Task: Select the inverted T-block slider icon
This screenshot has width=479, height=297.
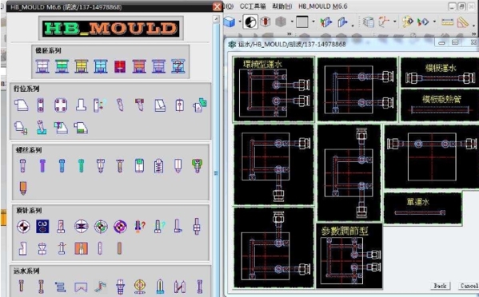Action: click(x=81, y=105)
